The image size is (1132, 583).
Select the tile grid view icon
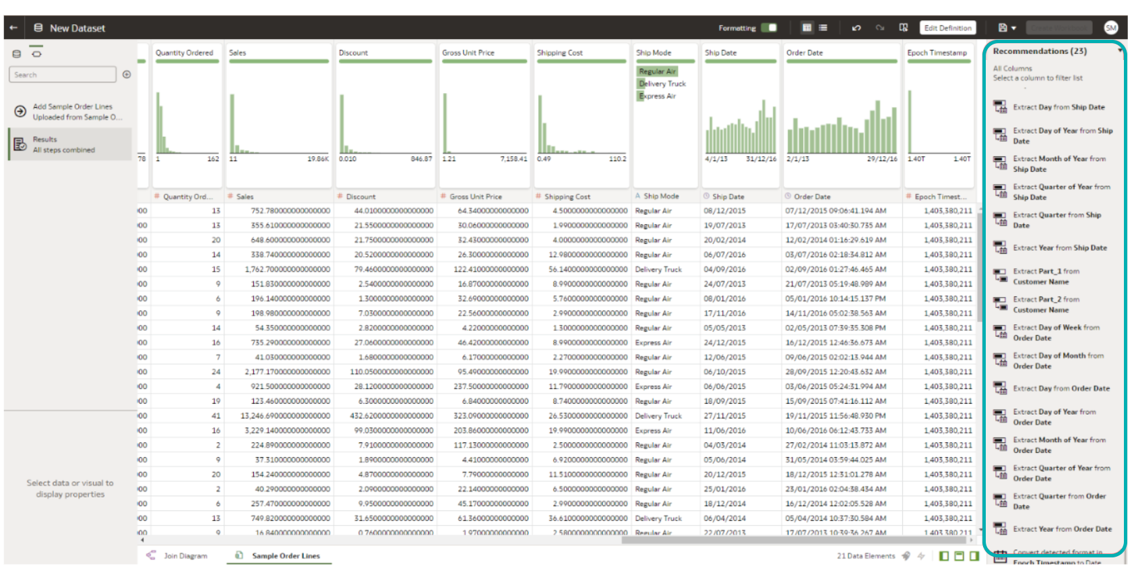tap(807, 28)
